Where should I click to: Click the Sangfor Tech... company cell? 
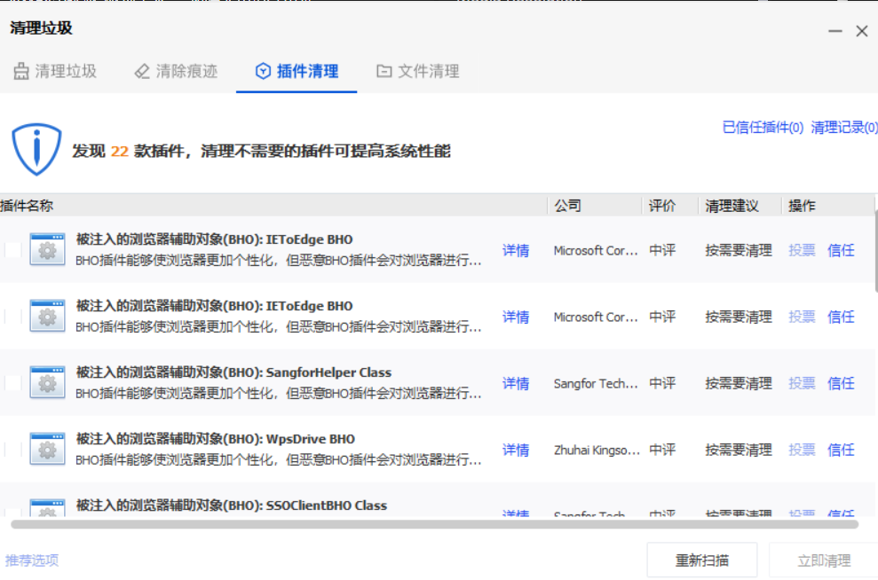click(596, 383)
